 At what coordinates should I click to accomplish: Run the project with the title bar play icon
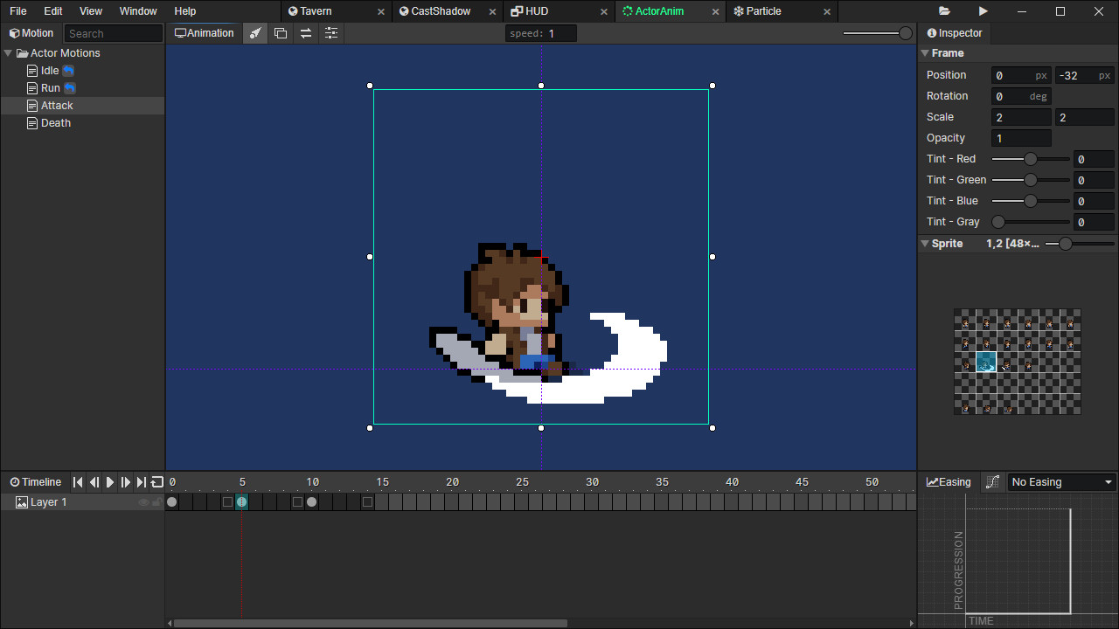(983, 10)
